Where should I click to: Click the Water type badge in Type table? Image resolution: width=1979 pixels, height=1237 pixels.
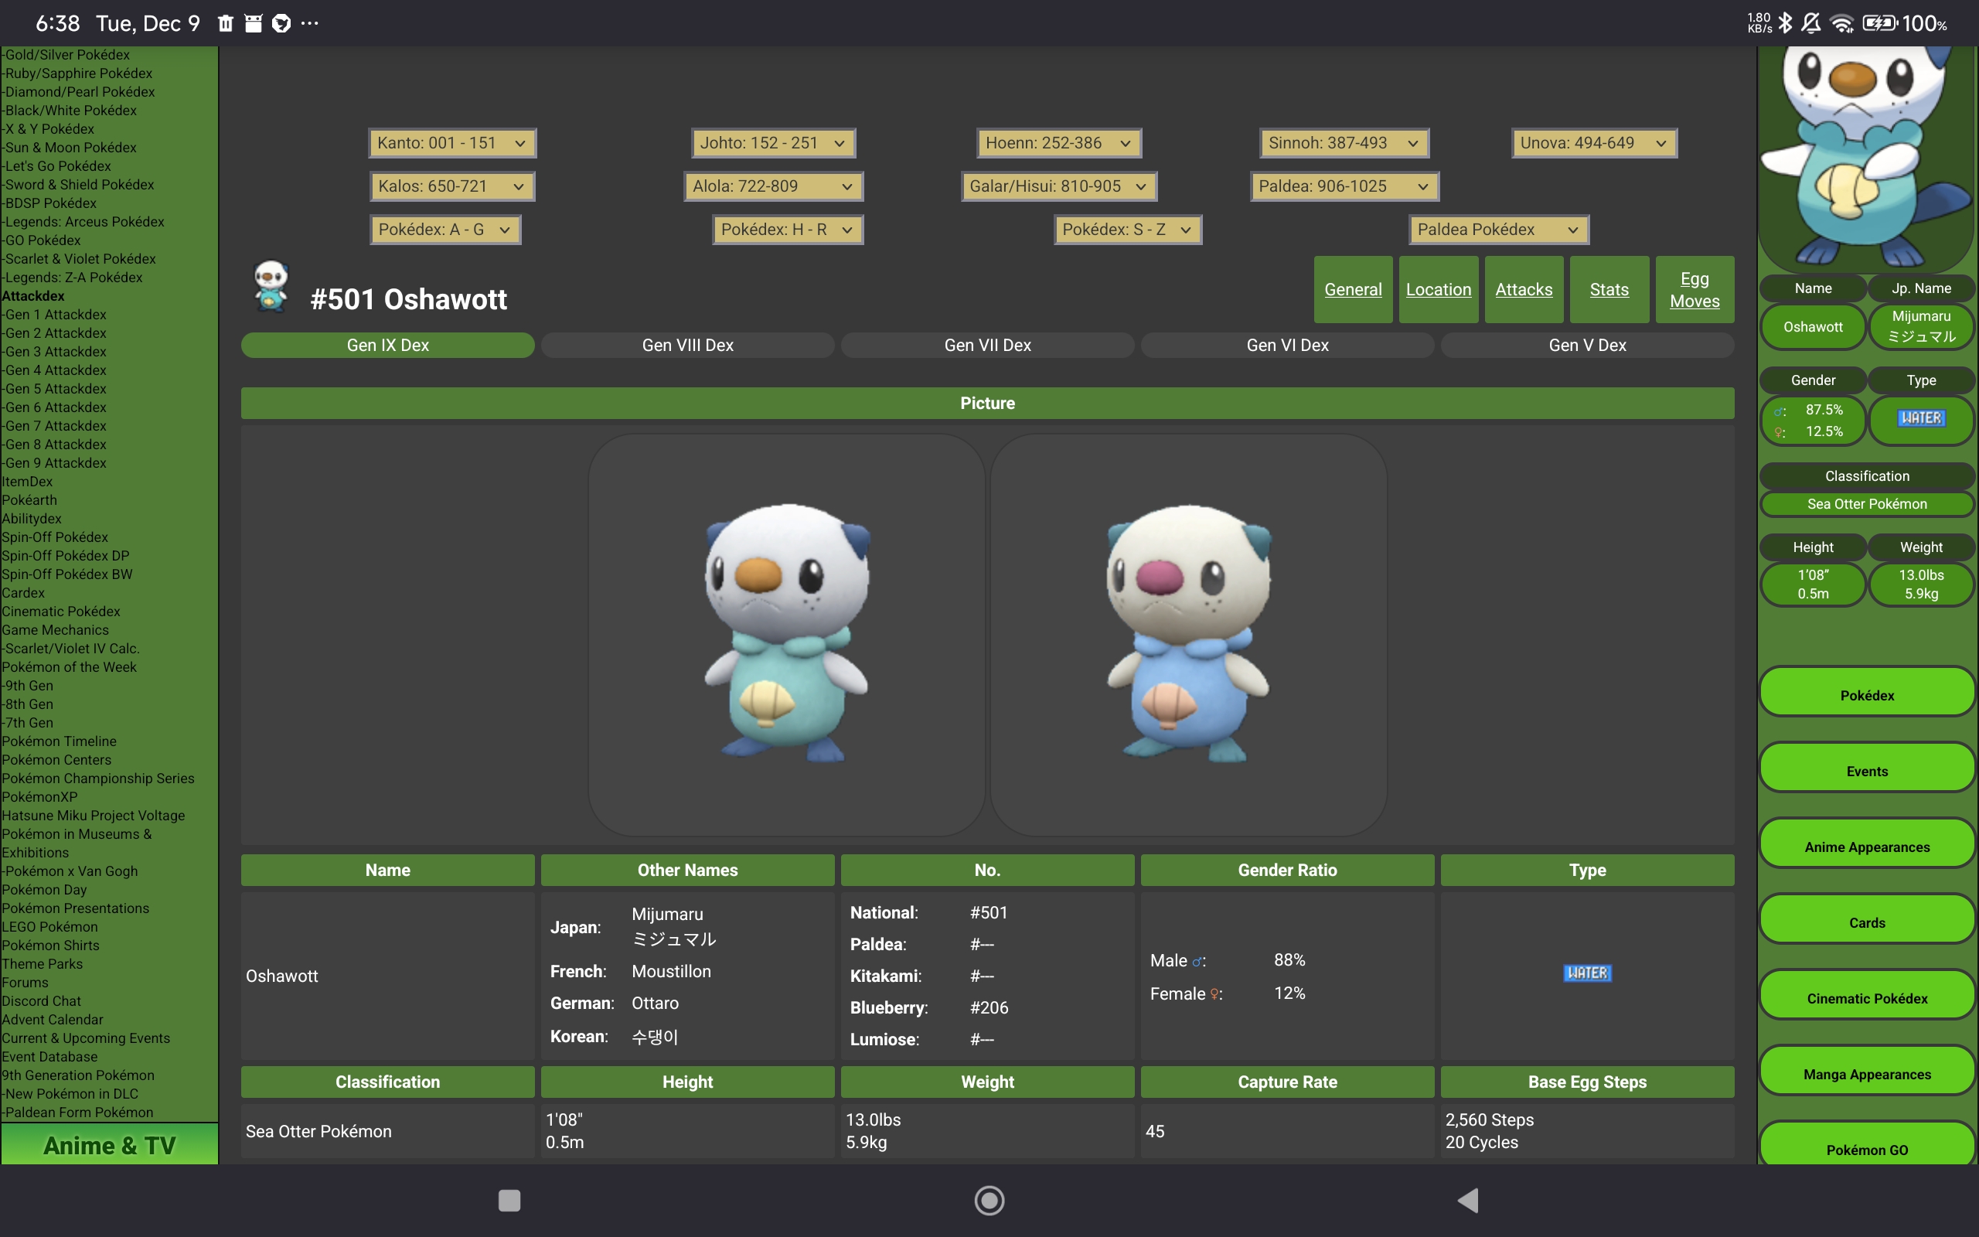pos(1586,973)
